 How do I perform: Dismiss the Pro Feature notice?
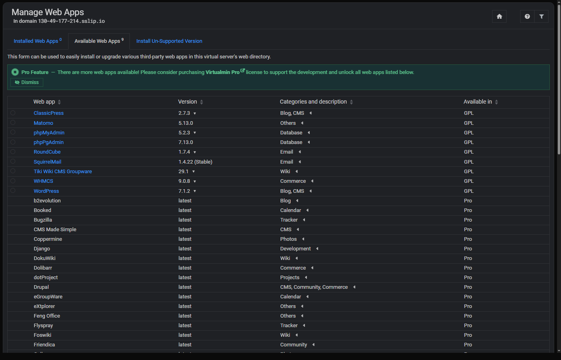pos(27,82)
